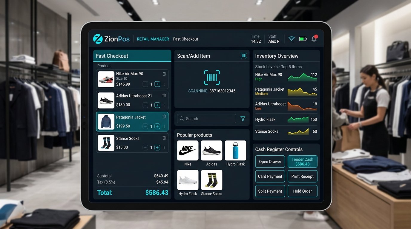This screenshot has height=229, width=411.
Task: Open more options for Adidas Ultraboost 21
Action: [x=164, y=105]
